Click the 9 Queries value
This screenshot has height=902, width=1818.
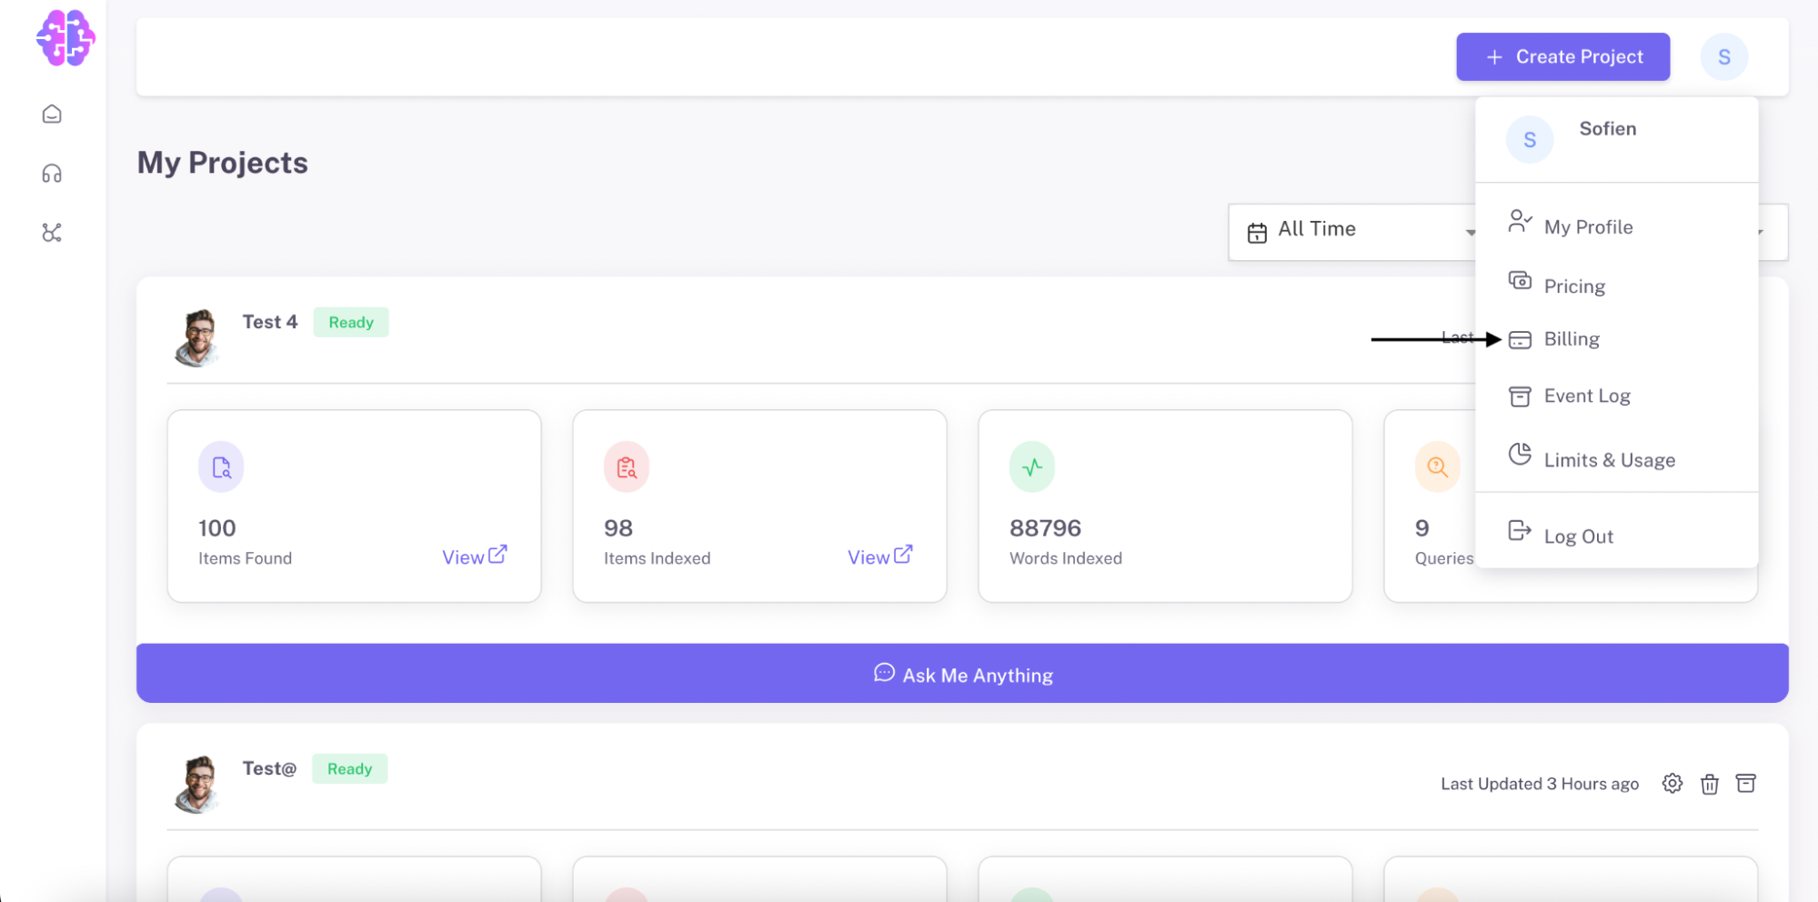coord(1422,528)
